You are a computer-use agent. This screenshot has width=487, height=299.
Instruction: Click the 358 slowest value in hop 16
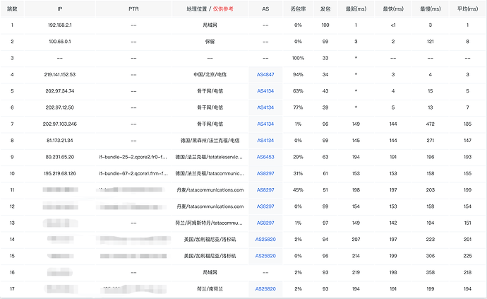point(430,272)
